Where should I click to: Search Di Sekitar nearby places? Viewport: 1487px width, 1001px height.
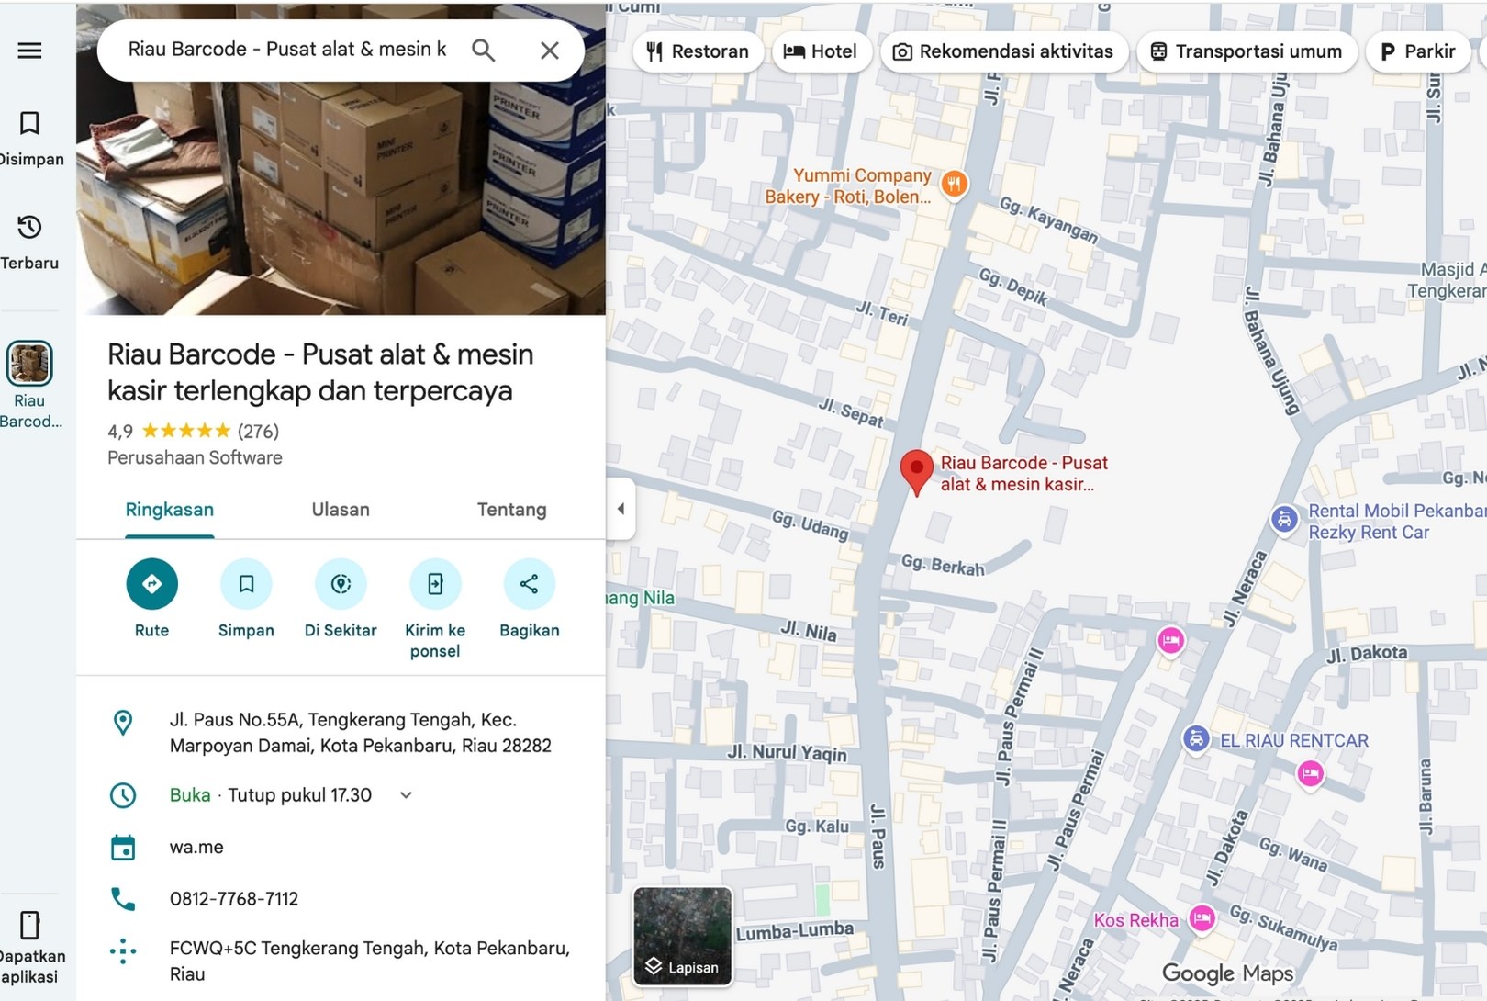pos(341,584)
